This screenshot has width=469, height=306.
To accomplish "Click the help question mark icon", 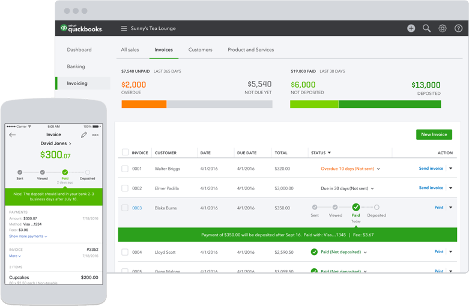I will [458, 28].
